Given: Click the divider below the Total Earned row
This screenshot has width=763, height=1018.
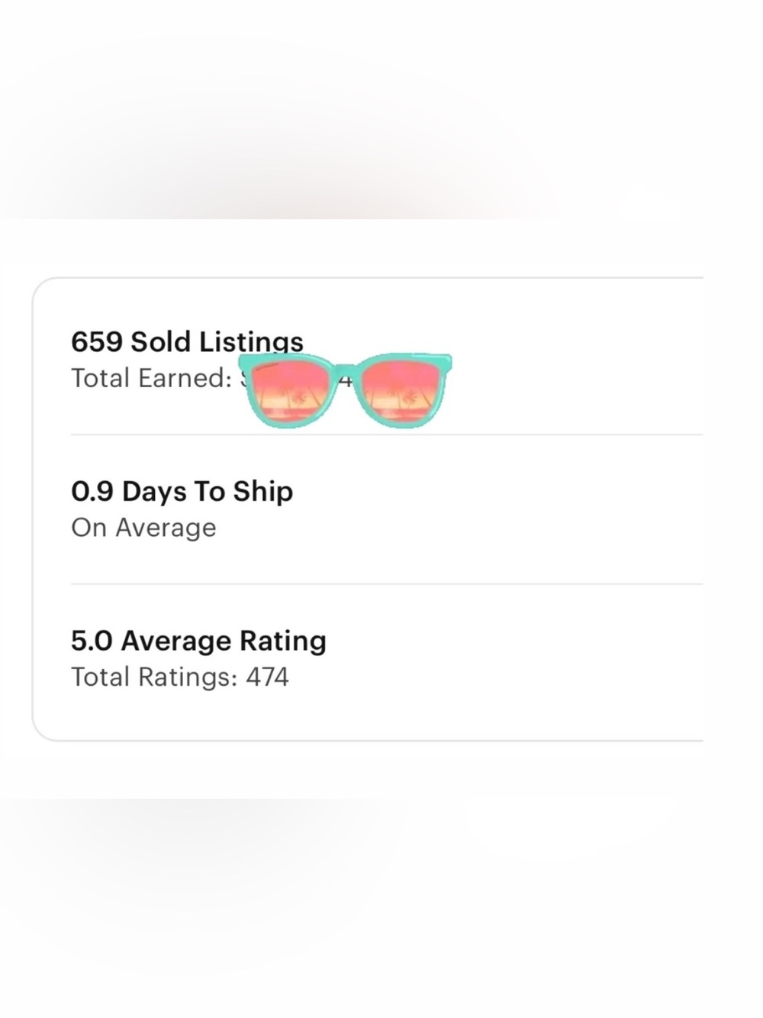Looking at the screenshot, I should pos(387,435).
